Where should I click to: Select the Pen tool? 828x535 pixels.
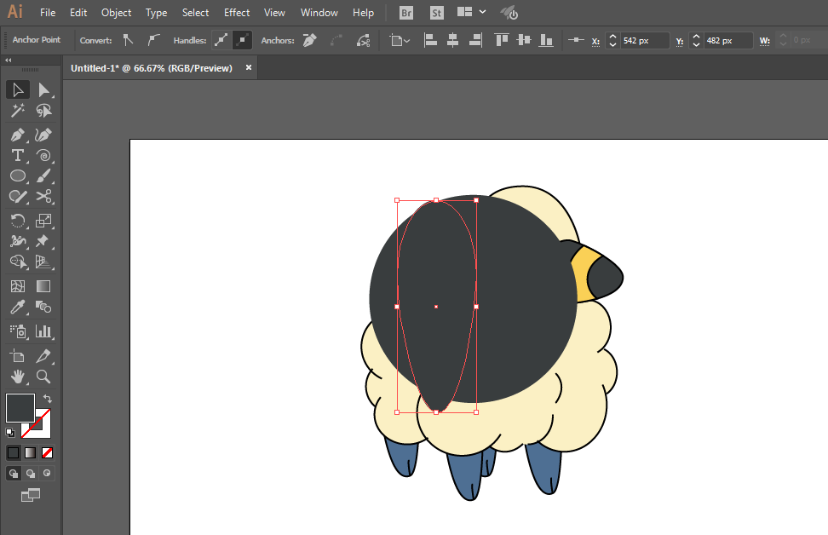pos(17,135)
